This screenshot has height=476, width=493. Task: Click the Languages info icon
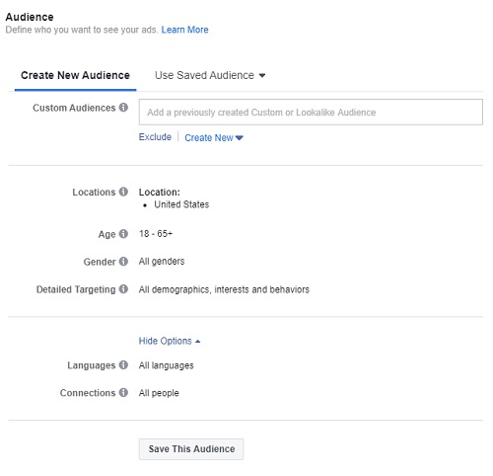pos(123,364)
